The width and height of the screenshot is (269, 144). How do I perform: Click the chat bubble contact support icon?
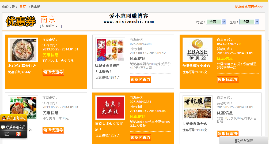(x=3, y=127)
